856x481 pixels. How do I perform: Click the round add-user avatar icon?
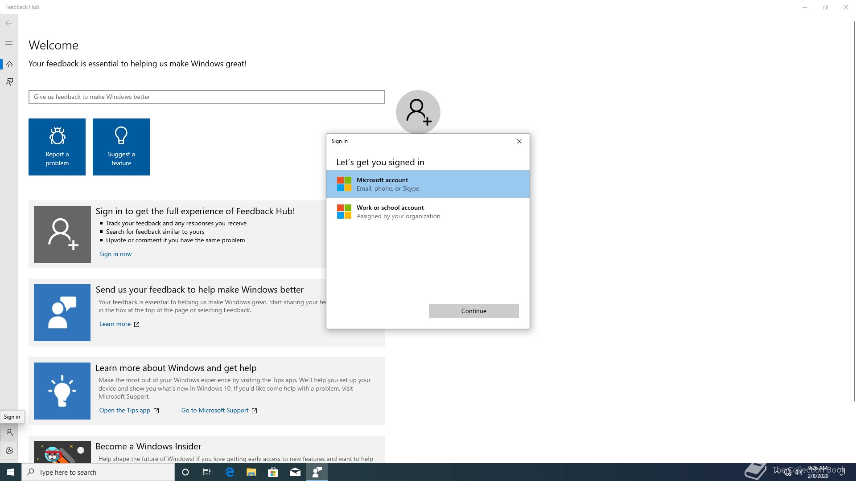point(418,112)
